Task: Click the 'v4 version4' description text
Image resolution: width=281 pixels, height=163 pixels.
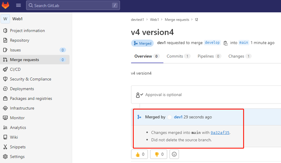Action: click(x=141, y=73)
